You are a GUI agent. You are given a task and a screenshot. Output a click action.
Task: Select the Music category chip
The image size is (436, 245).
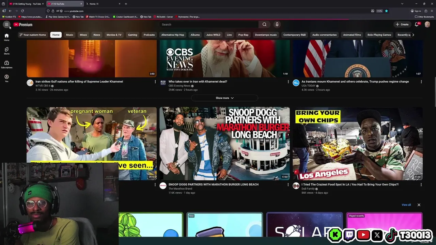tap(69, 35)
